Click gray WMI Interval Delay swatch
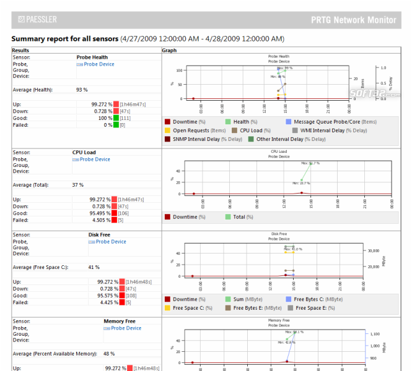The height and width of the screenshot is (371, 412). click(295, 130)
